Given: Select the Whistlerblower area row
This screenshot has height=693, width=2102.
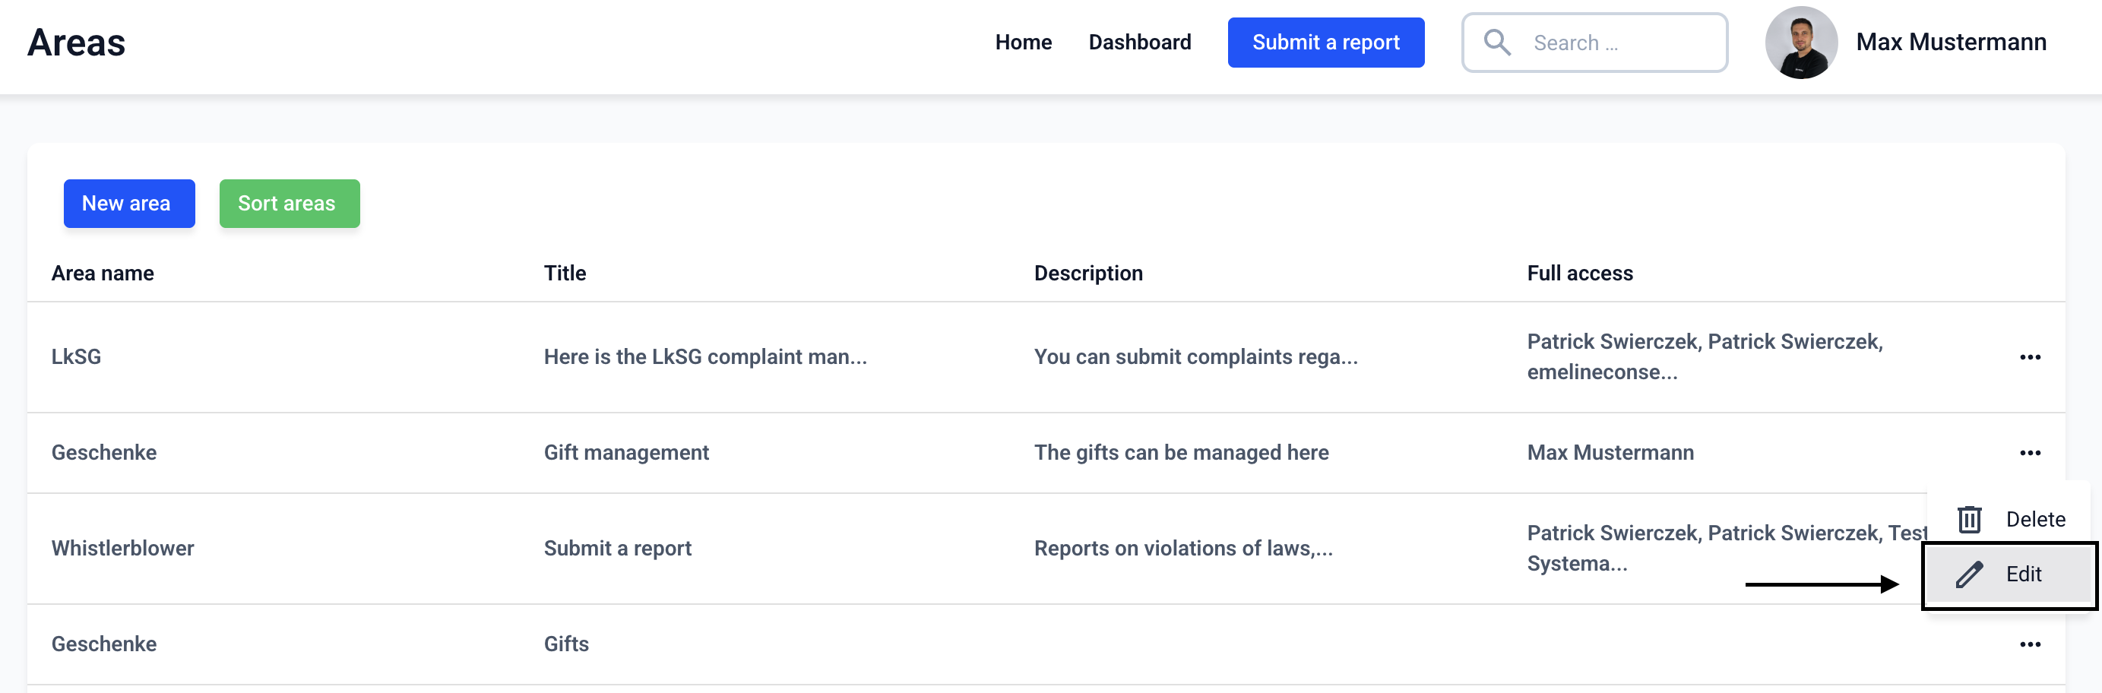Looking at the screenshot, I should coord(122,549).
